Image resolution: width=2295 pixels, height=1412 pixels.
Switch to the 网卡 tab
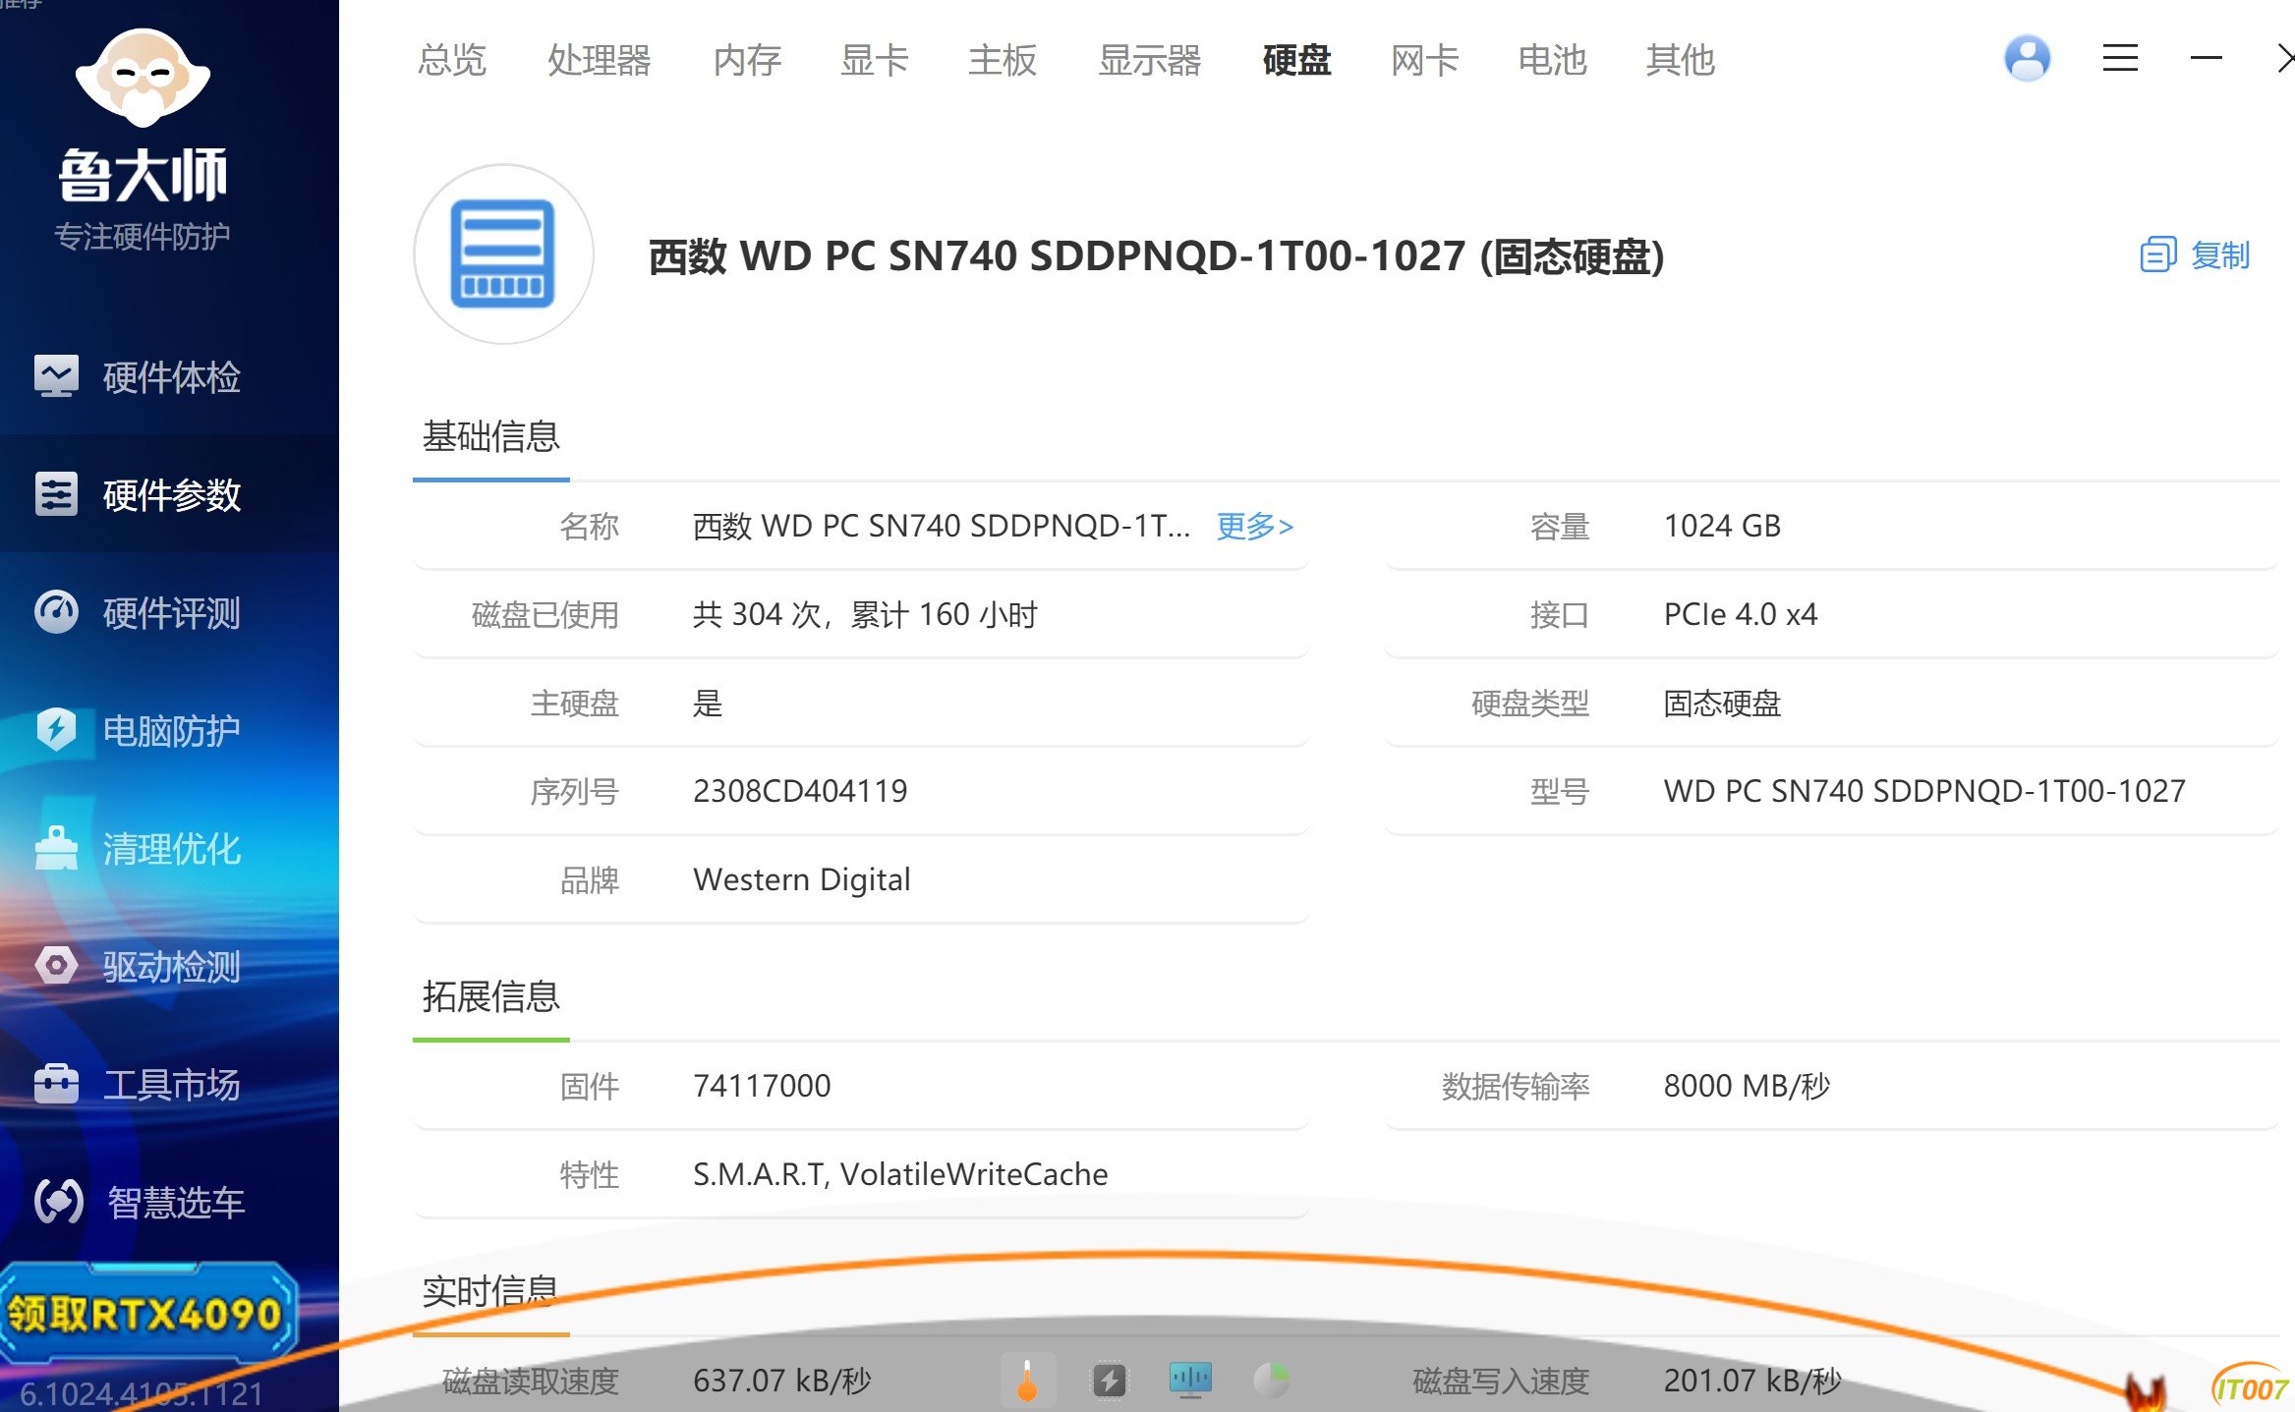[x=1425, y=60]
